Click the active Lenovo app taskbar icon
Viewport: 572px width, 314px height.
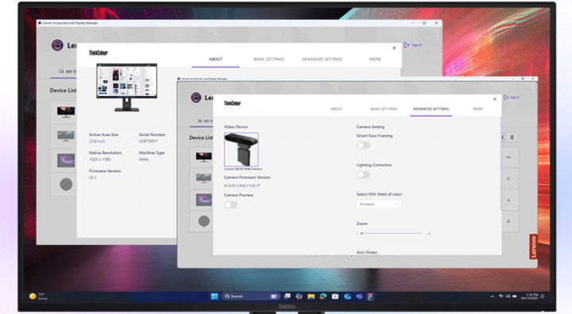[371, 296]
